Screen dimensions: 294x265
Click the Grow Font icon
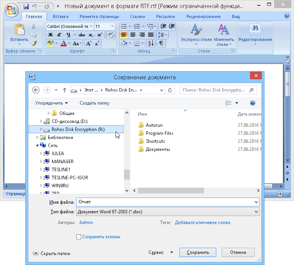[88, 44]
